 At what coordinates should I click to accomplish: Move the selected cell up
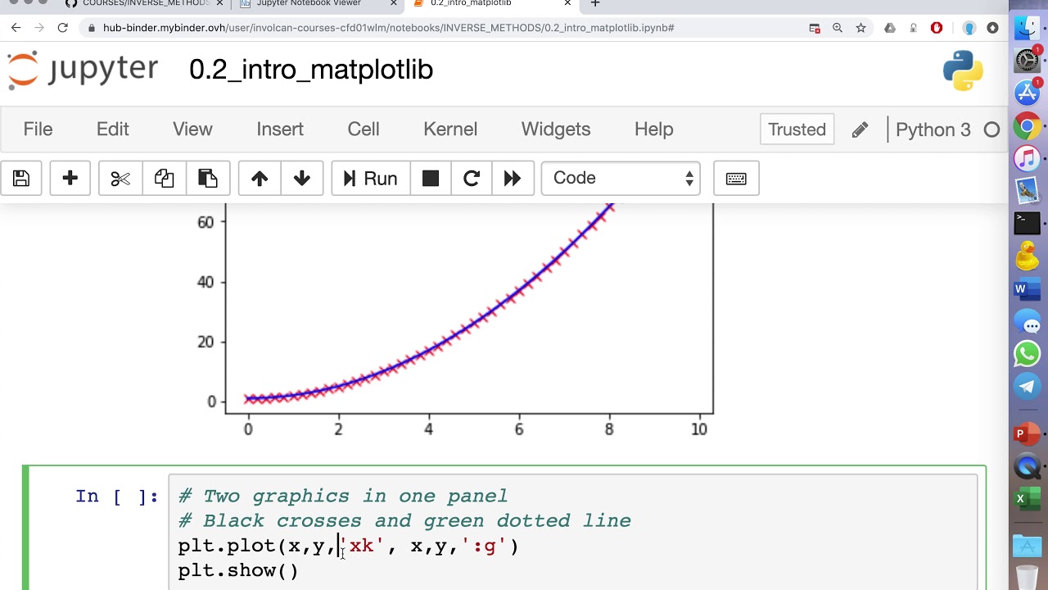(x=260, y=179)
